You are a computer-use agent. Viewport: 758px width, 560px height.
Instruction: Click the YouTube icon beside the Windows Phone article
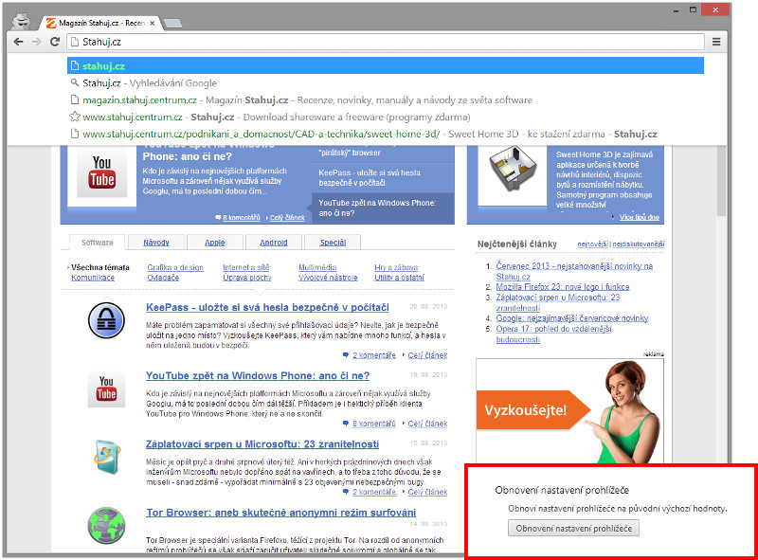pos(106,388)
